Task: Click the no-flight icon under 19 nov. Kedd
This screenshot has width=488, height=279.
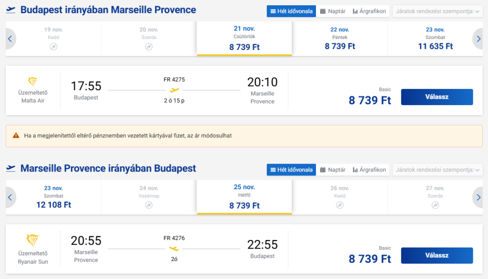Action: click(53, 47)
